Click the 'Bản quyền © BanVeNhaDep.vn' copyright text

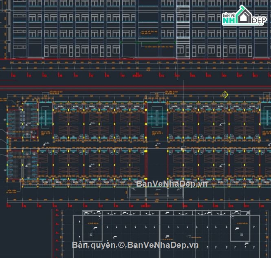tap(135, 245)
